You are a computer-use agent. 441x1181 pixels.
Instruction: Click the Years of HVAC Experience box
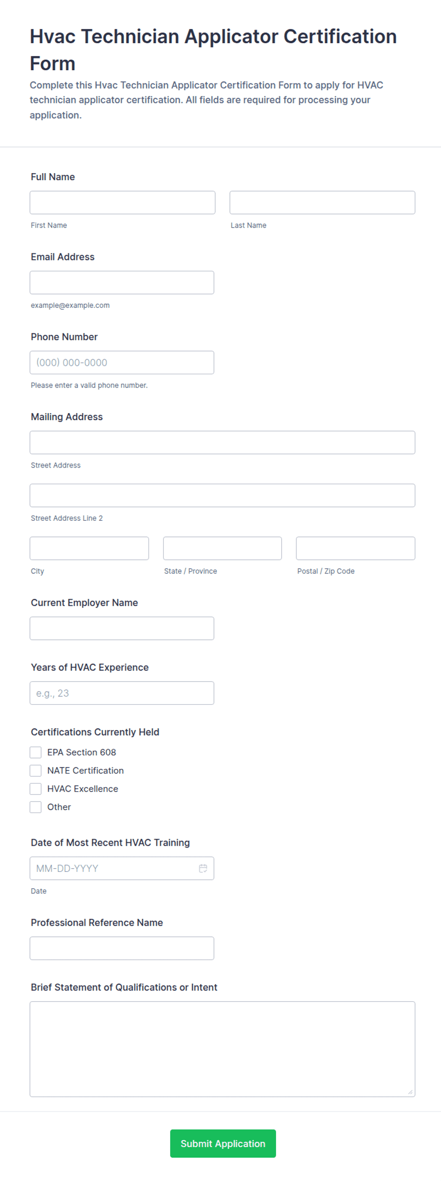122,693
